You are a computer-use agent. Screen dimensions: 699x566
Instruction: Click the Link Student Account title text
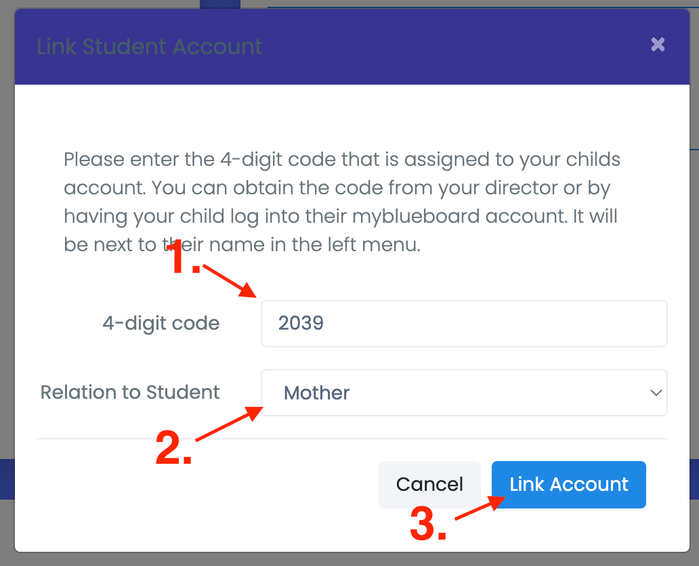pos(150,47)
